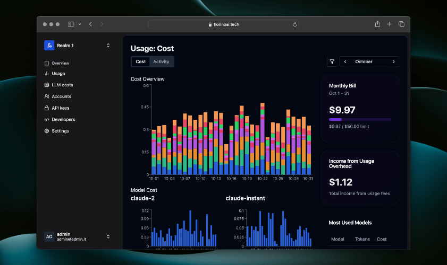
Task: Open a new tab with plus icon
Action: (389, 24)
